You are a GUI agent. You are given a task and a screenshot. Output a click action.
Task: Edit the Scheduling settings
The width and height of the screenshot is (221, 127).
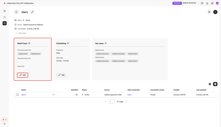pos(61,75)
